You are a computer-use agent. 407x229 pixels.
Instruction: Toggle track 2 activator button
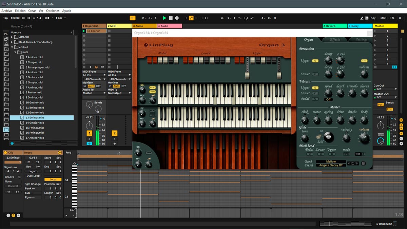click(115, 133)
